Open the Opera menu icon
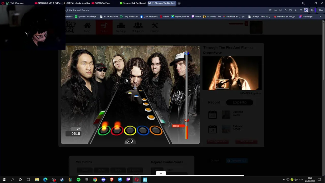The width and height of the screenshot is (325, 183). click(x=3, y=3)
